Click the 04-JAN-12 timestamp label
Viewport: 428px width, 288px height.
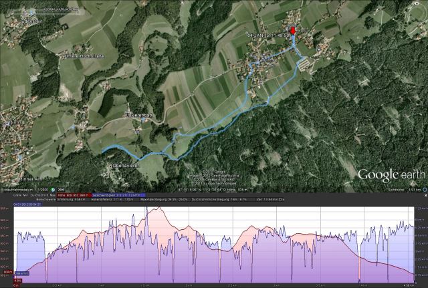pyautogui.click(x=270, y=31)
